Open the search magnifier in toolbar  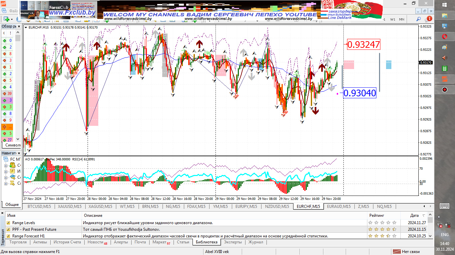point(419,19)
